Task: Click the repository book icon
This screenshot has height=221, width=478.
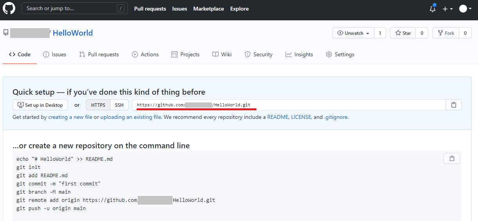Action: click(6, 33)
